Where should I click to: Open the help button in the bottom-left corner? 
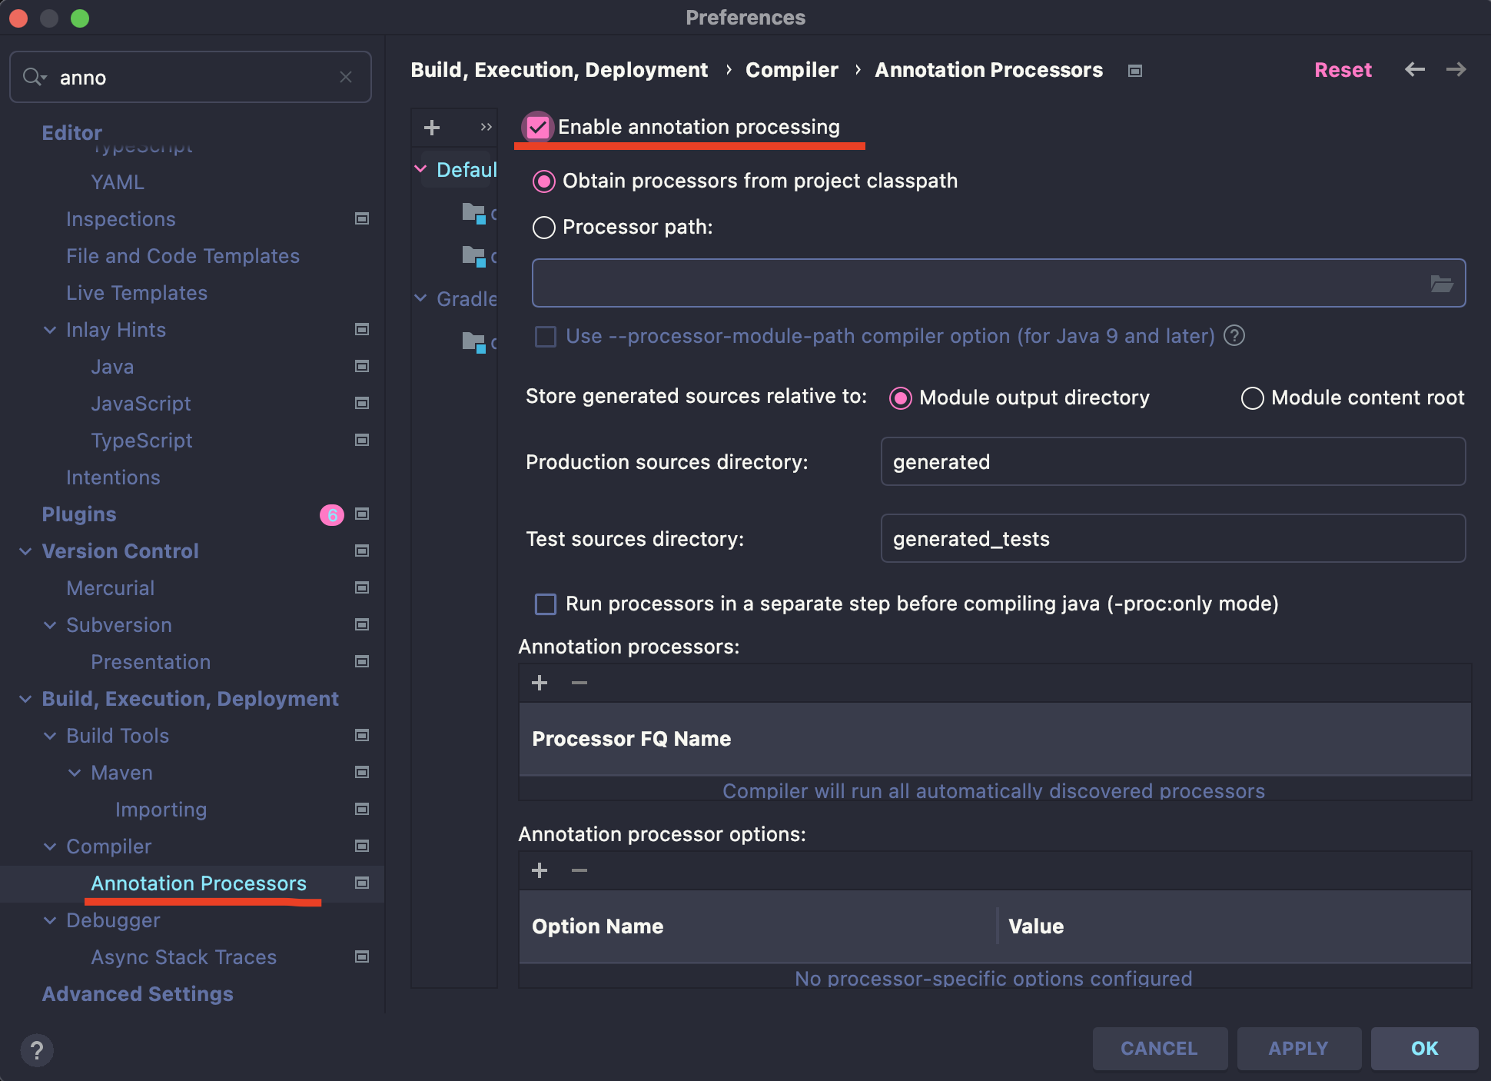point(36,1049)
